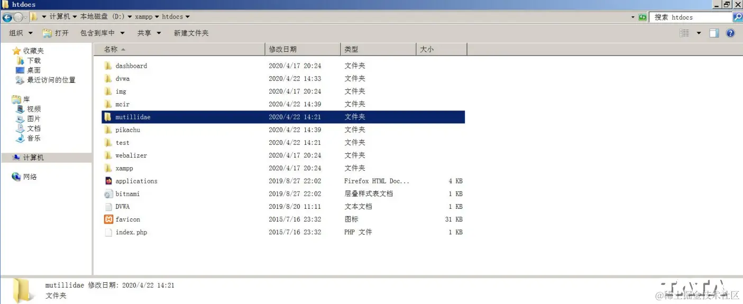Click the favicon XAMPP icon file
This screenshot has width=743, height=304.
click(x=108, y=219)
